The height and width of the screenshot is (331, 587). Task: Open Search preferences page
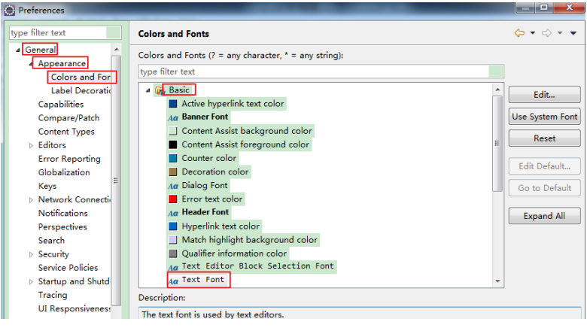pyautogui.click(x=51, y=241)
